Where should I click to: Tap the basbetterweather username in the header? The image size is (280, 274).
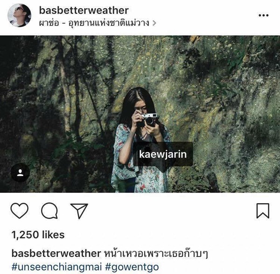[x=84, y=10]
